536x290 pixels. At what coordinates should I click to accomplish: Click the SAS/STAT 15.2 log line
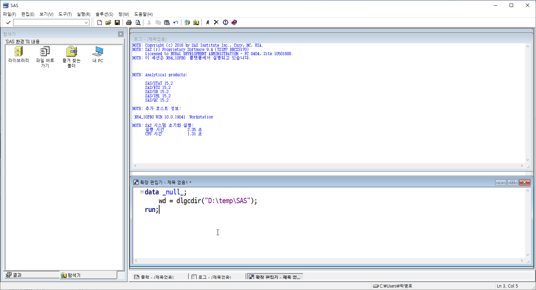point(159,83)
